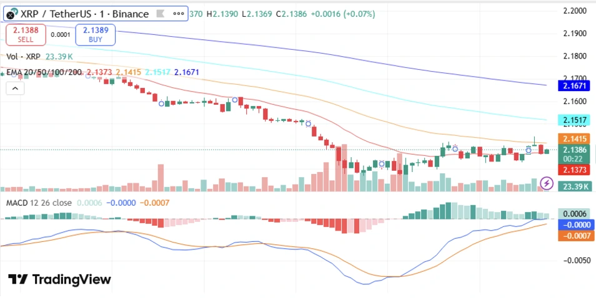
Task: Select the Vol · XRP indicator legend
Action: pos(24,57)
